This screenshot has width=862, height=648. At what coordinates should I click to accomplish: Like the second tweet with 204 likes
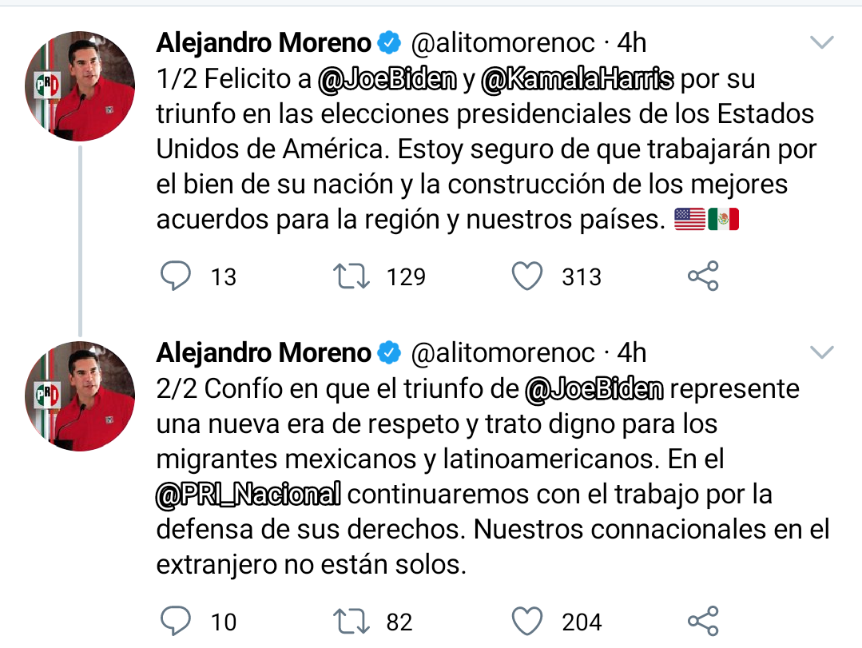(527, 622)
